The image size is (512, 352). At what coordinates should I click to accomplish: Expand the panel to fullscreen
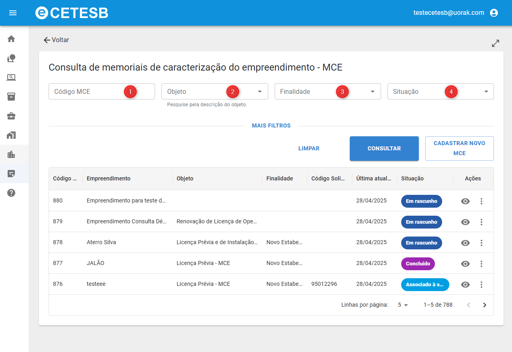(496, 43)
